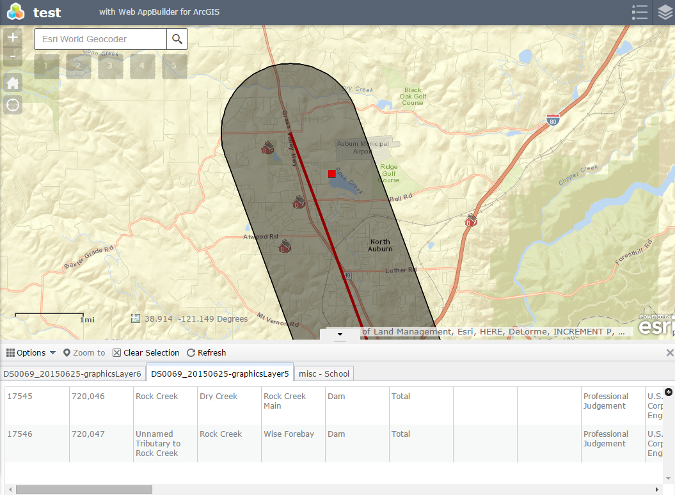The height and width of the screenshot is (495, 675).
Task: Open the Options dropdown menu
Action: (31, 352)
